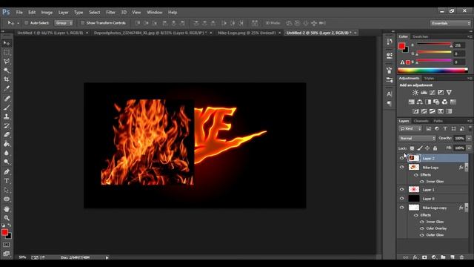This screenshot has width=474, height=267.
Task: Switch to the Channels tab
Action: click(421, 121)
